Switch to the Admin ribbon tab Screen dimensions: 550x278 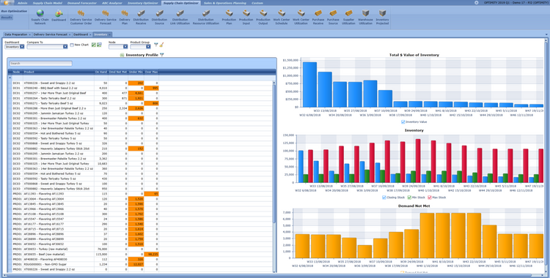click(23, 3)
